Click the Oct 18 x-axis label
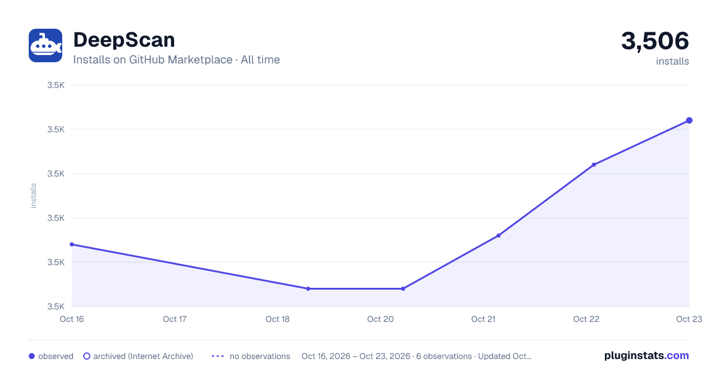The height and width of the screenshot is (377, 718). coord(278,319)
